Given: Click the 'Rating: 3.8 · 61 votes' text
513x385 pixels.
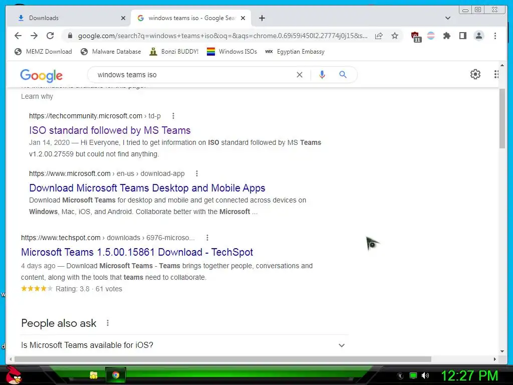Looking at the screenshot, I should [x=89, y=289].
